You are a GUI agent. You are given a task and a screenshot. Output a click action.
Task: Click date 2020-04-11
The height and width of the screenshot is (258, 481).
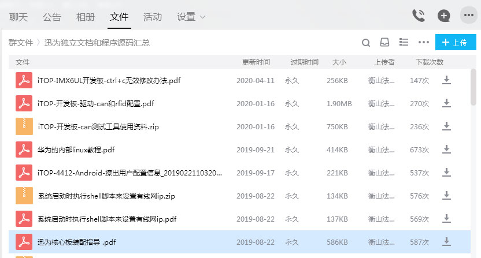(x=255, y=81)
